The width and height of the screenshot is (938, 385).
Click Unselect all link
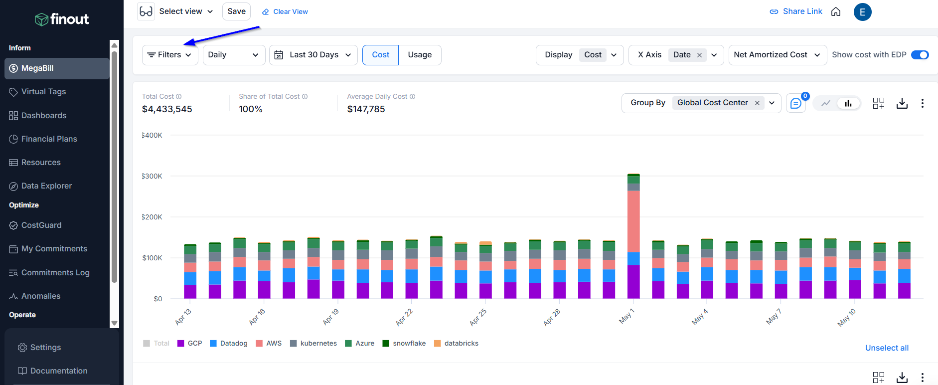[x=887, y=348]
